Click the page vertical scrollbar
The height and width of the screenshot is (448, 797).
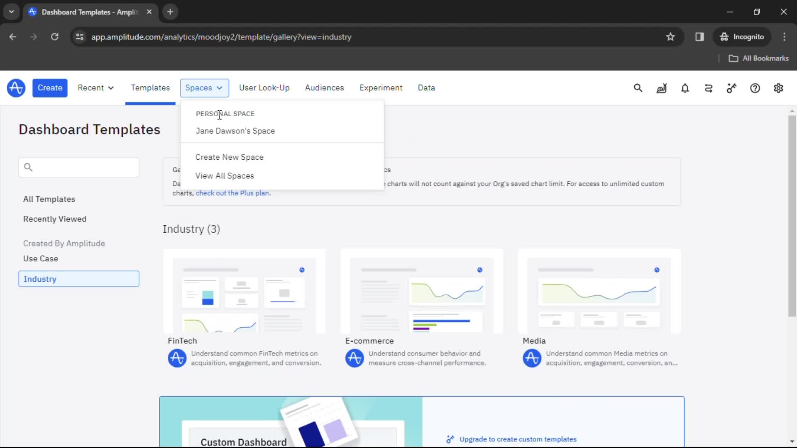coord(792,216)
